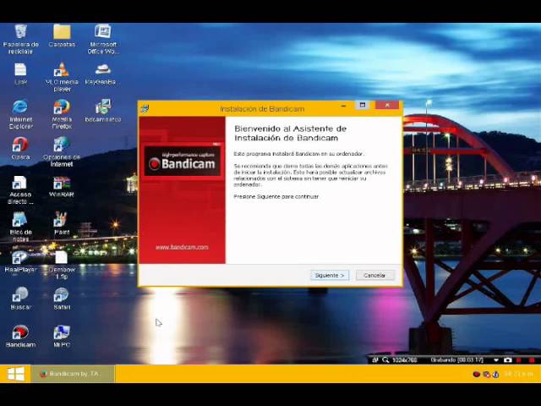Open the Windows Start button
This screenshot has width=541, height=406.
click(x=16, y=374)
